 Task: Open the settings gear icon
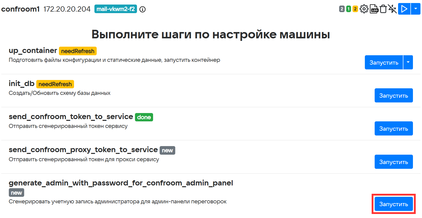pos(364,9)
